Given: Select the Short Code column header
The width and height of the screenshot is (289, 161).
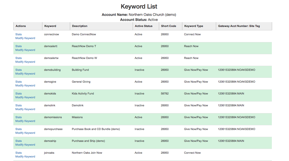Looking at the screenshot, I should (x=168, y=26).
